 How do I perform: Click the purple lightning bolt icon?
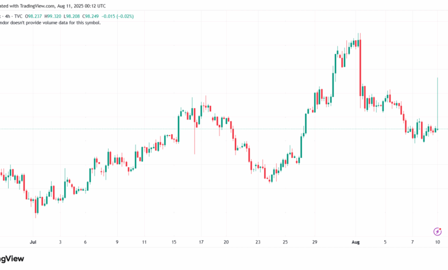[438, 232]
